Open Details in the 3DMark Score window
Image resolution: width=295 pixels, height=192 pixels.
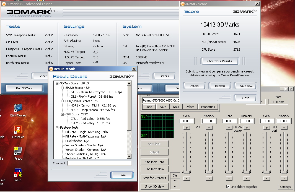[195, 86]
